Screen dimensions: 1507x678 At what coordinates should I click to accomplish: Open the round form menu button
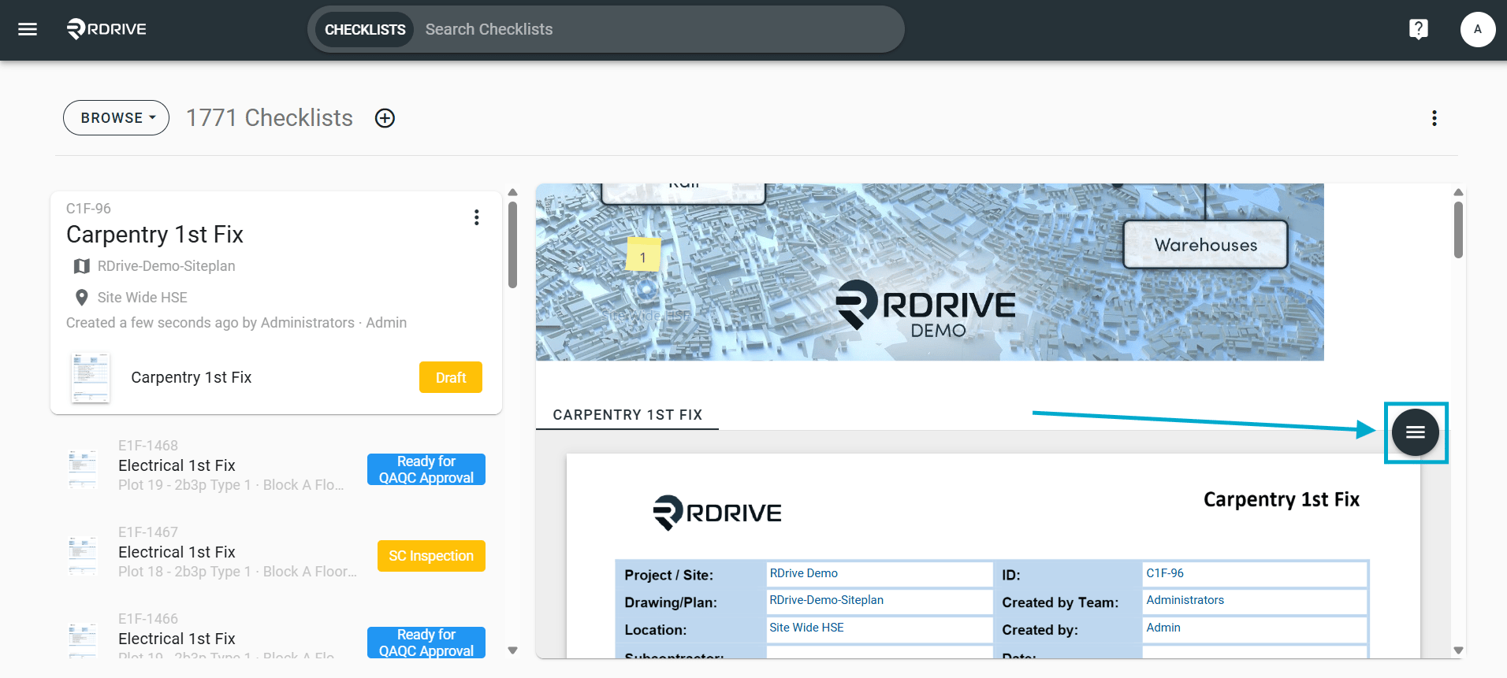click(1416, 432)
